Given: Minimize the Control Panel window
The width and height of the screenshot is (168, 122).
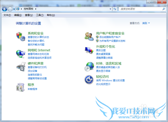Looking at the screenshot, I should coord(149,2).
